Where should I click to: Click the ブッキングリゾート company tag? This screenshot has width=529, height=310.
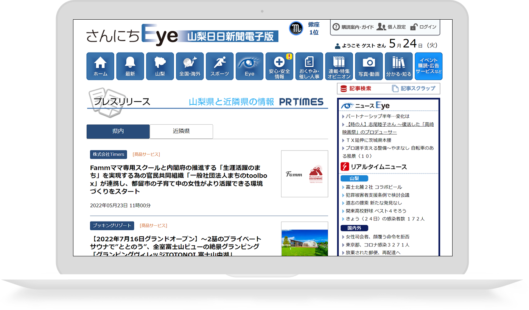click(112, 226)
